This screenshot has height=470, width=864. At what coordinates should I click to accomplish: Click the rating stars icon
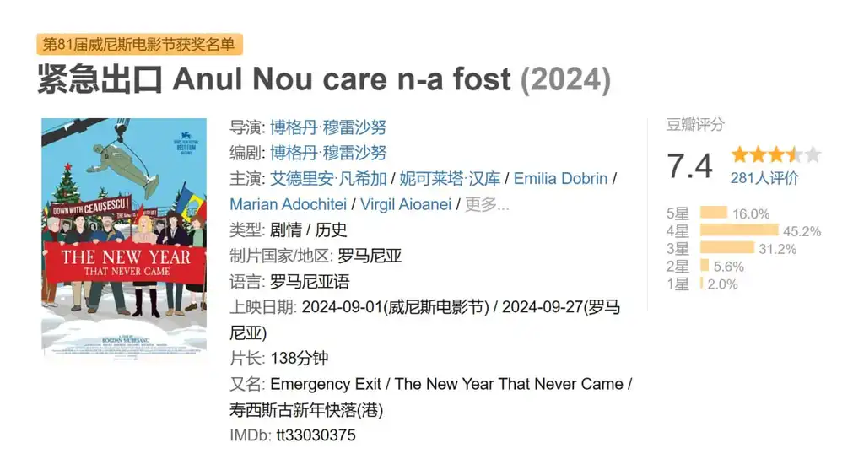[x=775, y=155]
